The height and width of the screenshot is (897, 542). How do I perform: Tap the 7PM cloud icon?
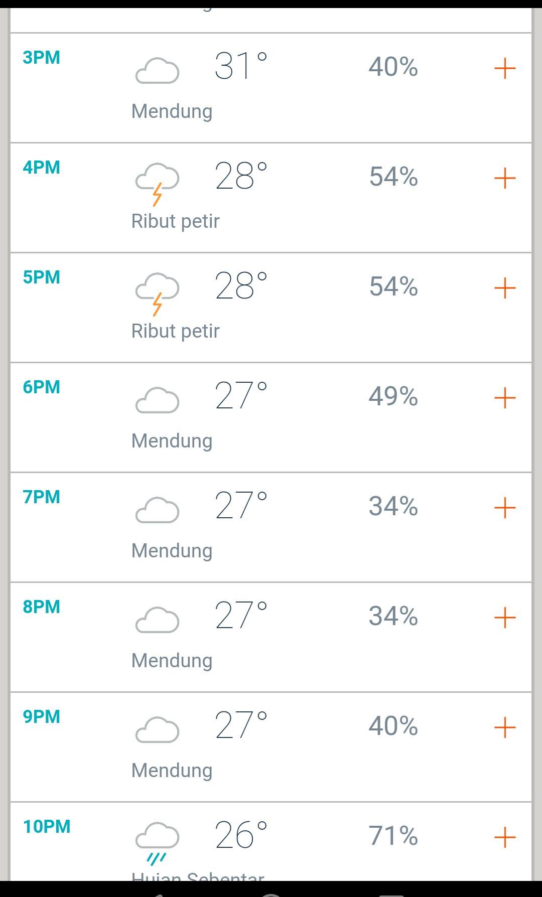pos(157,510)
